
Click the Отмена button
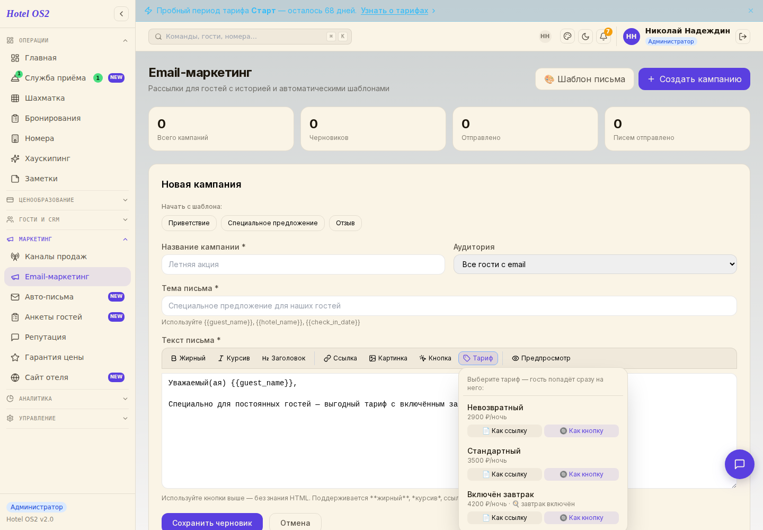[x=295, y=523]
